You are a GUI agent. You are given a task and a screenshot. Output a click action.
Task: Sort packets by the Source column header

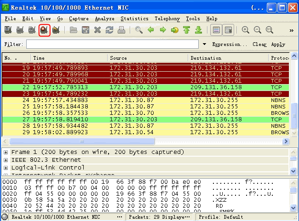147,58
